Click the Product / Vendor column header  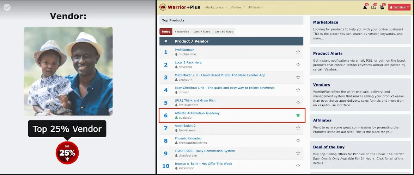pyautogui.click(x=191, y=41)
